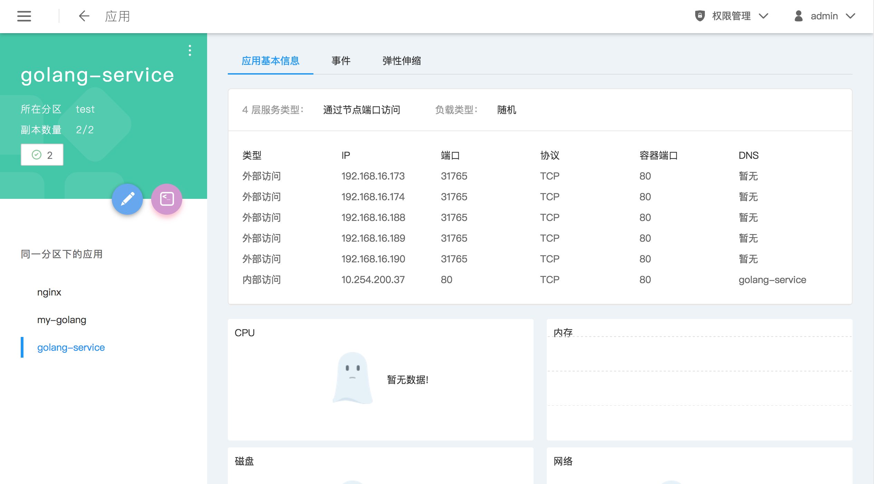Click the running replicas count badge

tap(42, 155)
